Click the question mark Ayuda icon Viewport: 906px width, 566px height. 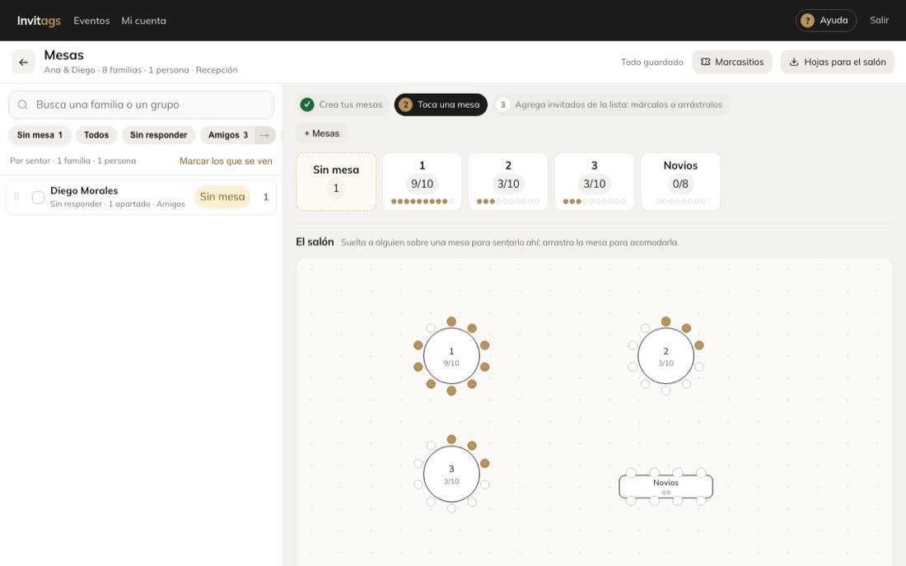807,21
